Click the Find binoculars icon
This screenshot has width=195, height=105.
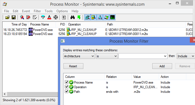pyautogui.click(x=72, y=17)
